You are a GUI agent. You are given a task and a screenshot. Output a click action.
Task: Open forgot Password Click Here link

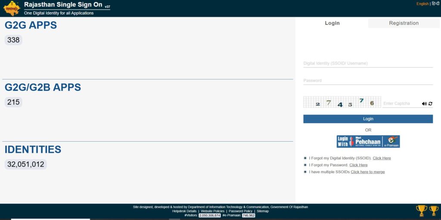(x=358, y=165)
